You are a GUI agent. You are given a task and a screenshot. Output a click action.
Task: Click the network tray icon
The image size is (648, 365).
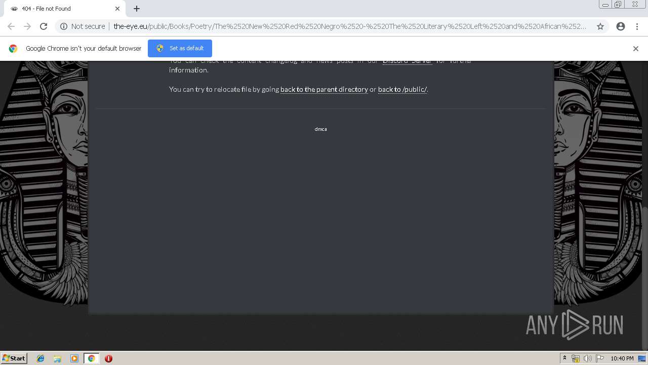[x=576, y=358]
